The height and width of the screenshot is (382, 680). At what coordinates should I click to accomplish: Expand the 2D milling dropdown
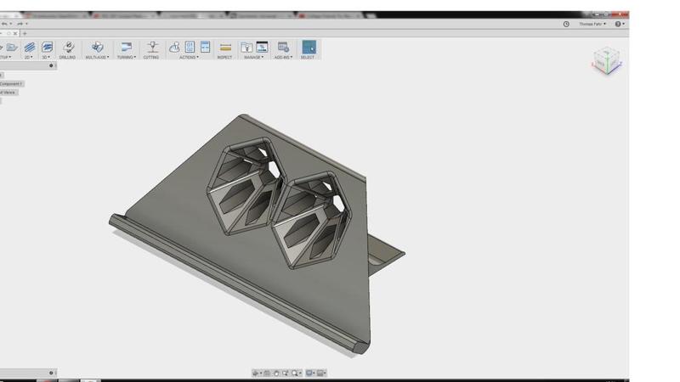pos(29,58)
